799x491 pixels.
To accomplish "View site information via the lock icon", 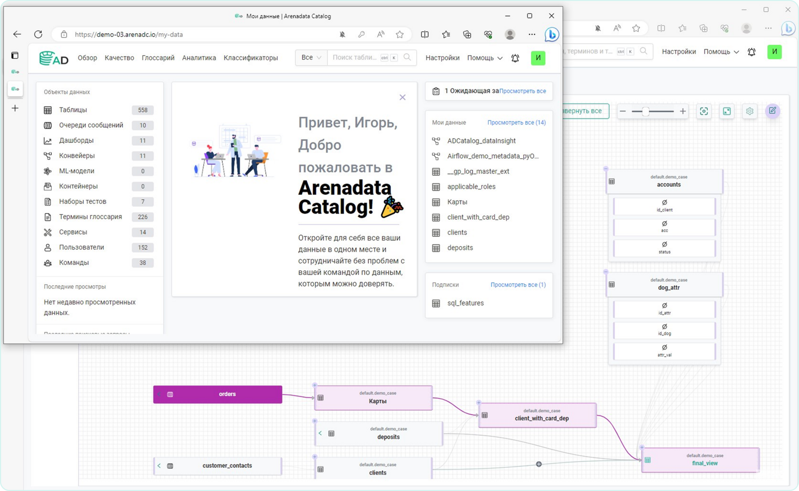I will pyautogui.click(x=64, y=34).
